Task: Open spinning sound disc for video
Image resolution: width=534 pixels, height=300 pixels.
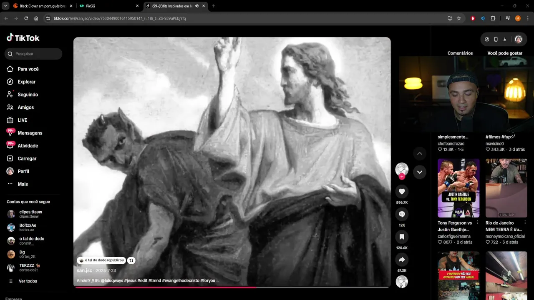Action: tap(402, 282)
